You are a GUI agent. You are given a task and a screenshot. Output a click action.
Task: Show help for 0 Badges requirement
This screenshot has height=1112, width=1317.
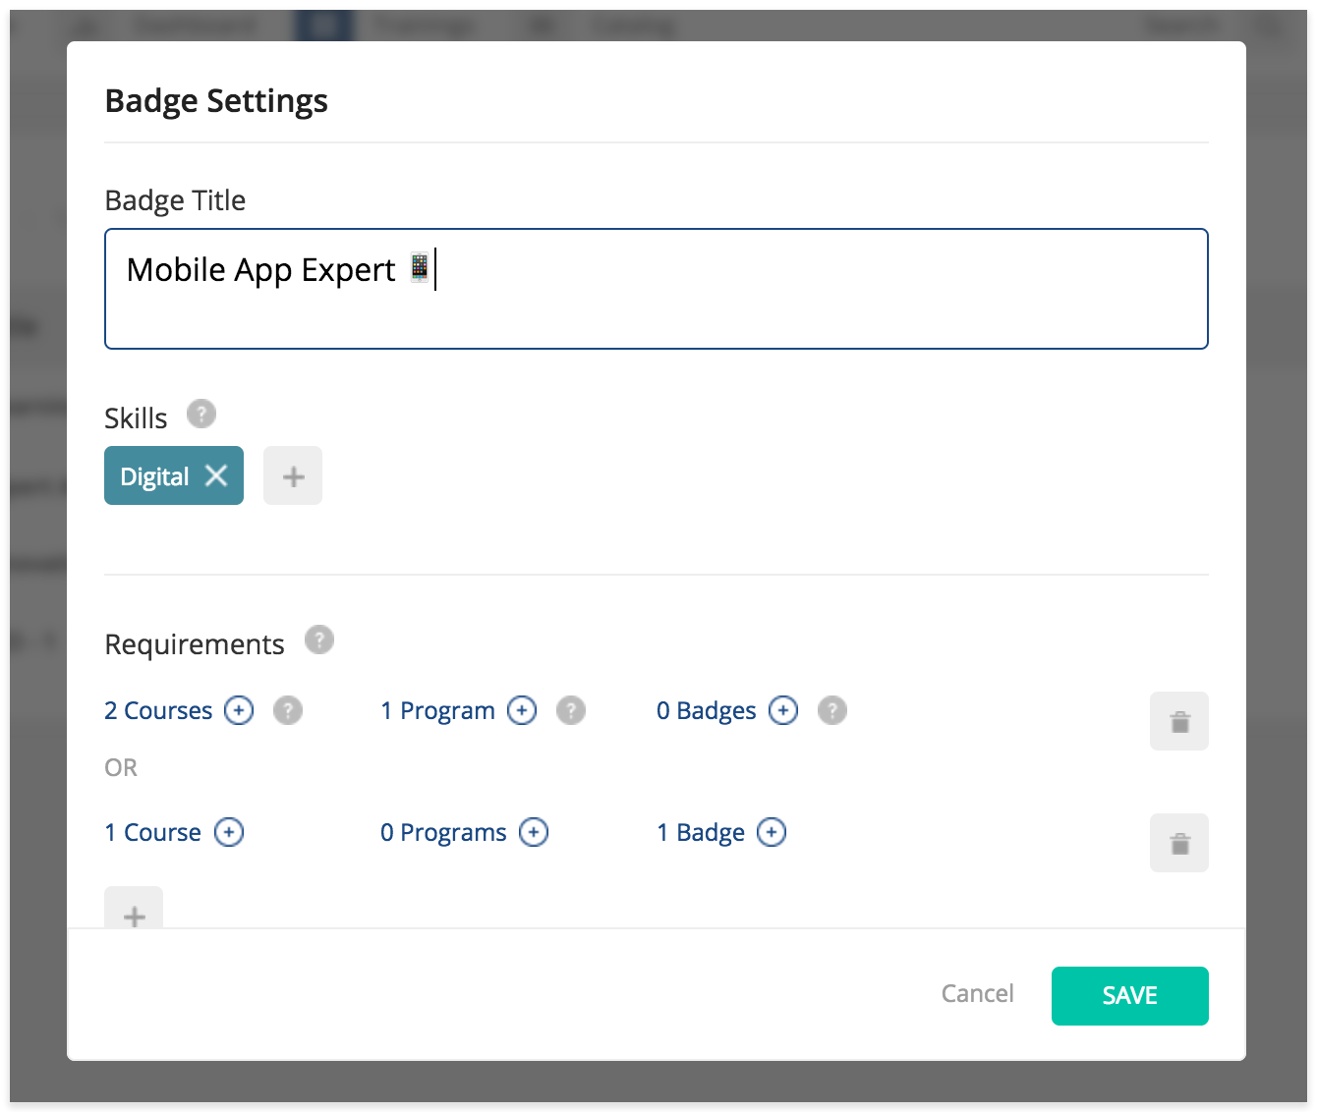(832, 710)
